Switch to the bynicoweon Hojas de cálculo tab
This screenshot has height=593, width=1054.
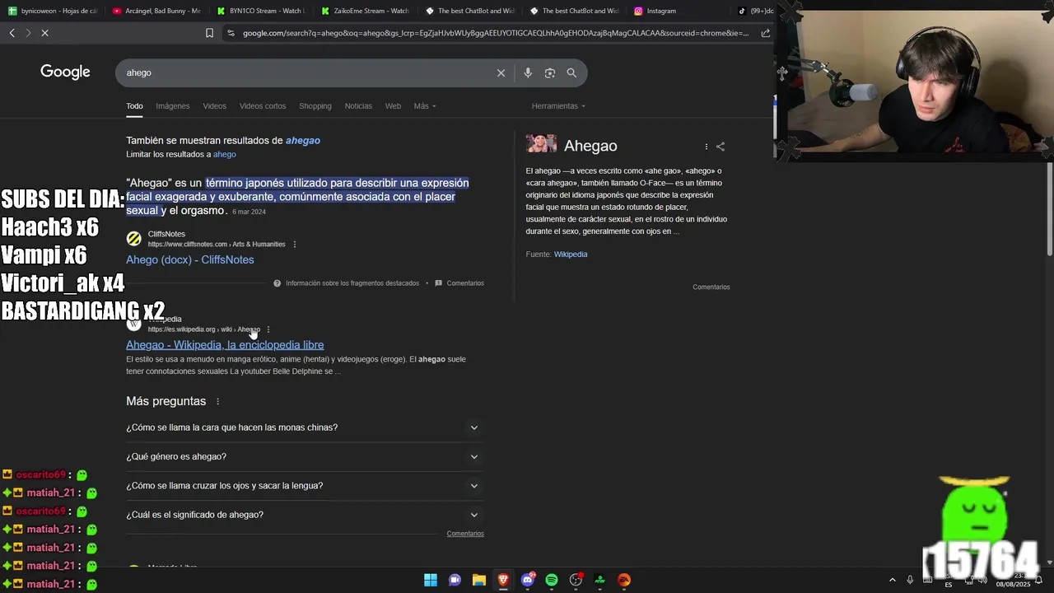[x=52, y=11]
